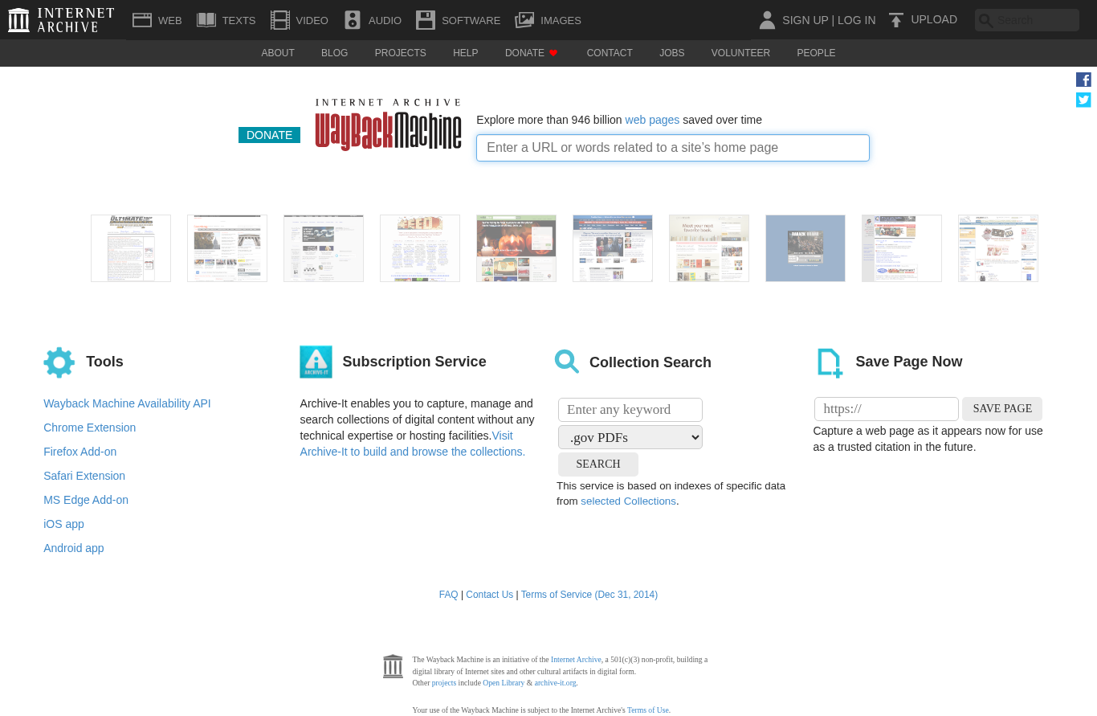This screenshot has height=716, width=1097.
Task: Click the red Donate heart icon
Action: coord(553,53)
